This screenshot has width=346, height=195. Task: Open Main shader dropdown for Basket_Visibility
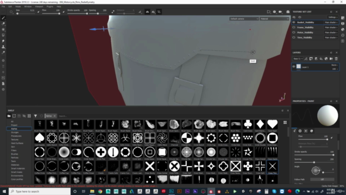pos(331,22)
